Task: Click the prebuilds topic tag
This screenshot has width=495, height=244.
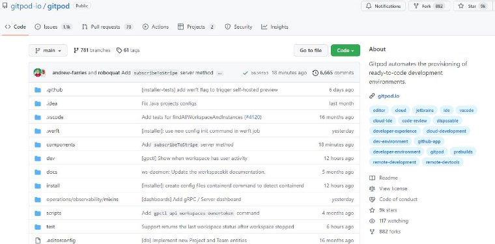Action: [x=463, y=152]
